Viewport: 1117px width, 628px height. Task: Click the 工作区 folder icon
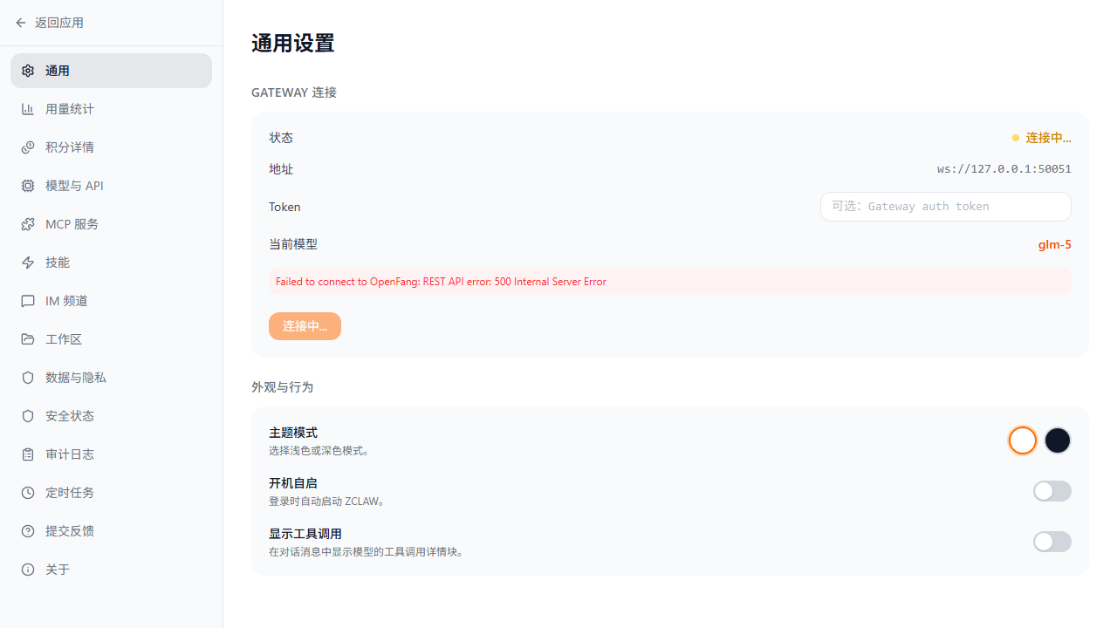pos(28,339)
